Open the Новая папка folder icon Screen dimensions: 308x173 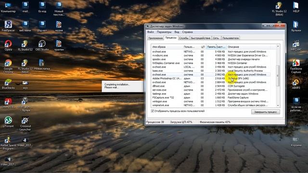pos(42,64)
